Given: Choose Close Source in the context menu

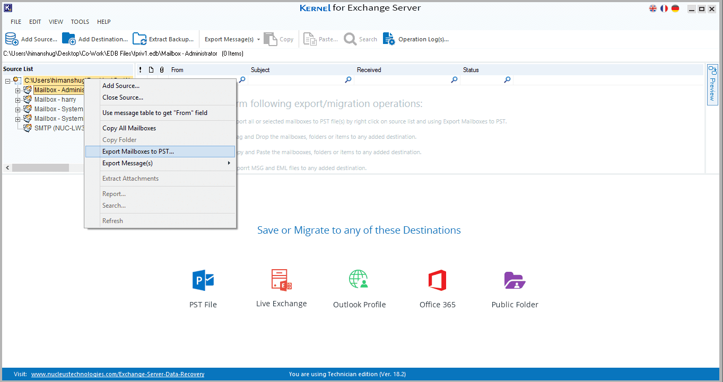Looking at the screenshot, I should tap(160, 97).
